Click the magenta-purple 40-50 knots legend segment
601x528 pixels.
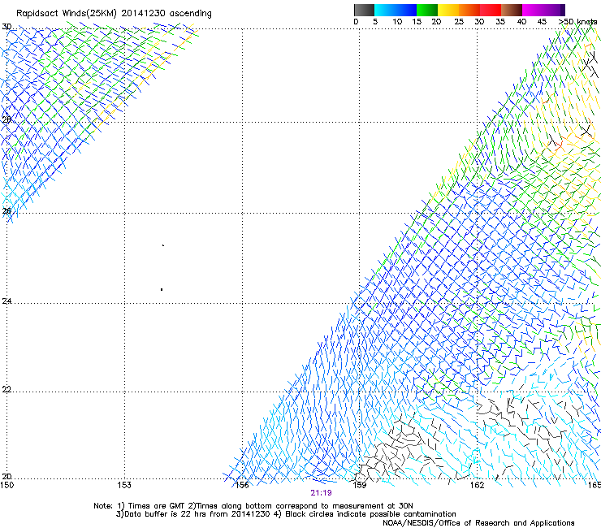(x=543, y=10)
